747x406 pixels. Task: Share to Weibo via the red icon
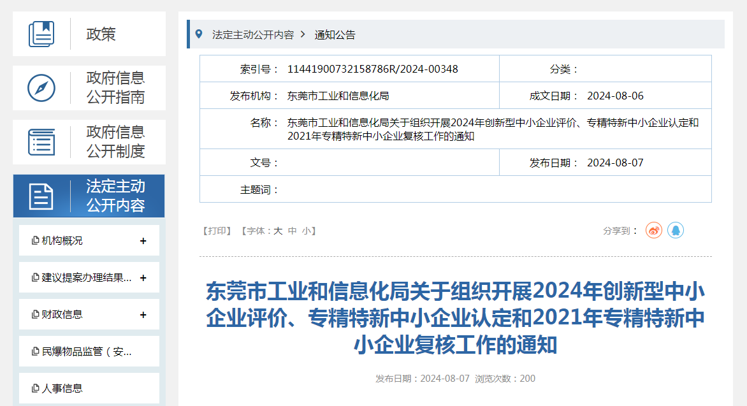pos(654,231)
